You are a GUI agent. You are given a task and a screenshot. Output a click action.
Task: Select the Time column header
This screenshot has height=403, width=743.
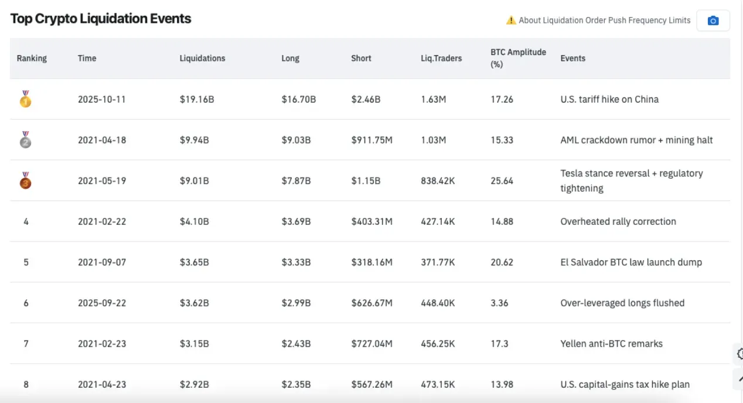click(x=87, y=59)
